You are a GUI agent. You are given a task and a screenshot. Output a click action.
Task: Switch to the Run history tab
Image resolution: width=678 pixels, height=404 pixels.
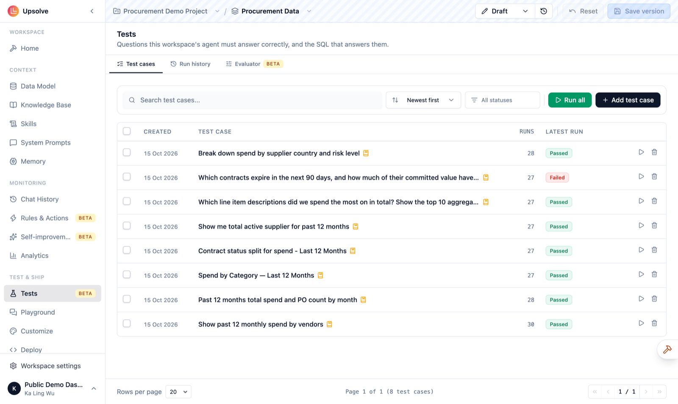[190, 64]
